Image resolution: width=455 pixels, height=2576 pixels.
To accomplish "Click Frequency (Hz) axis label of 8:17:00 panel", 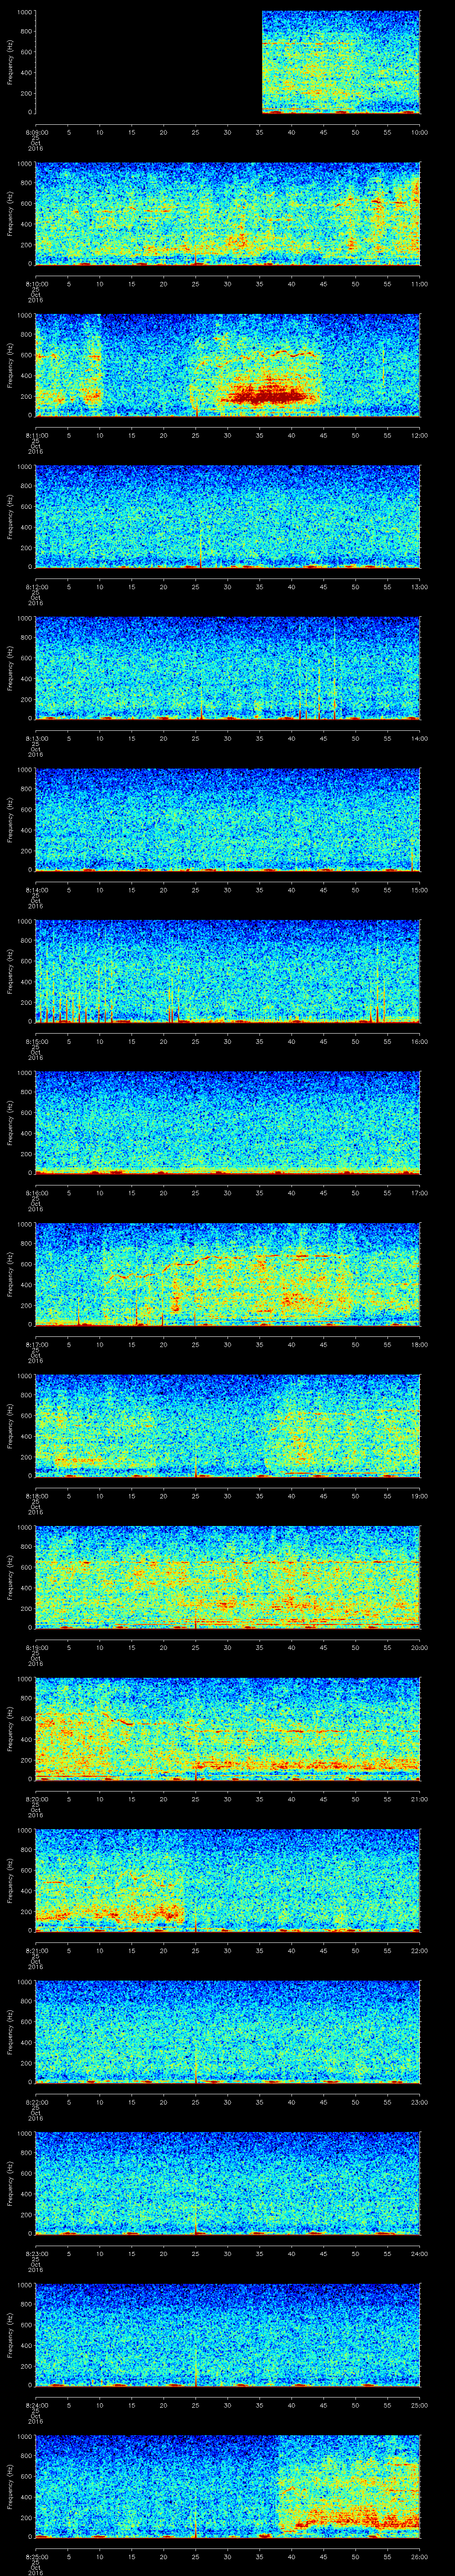I will 10,1274.
